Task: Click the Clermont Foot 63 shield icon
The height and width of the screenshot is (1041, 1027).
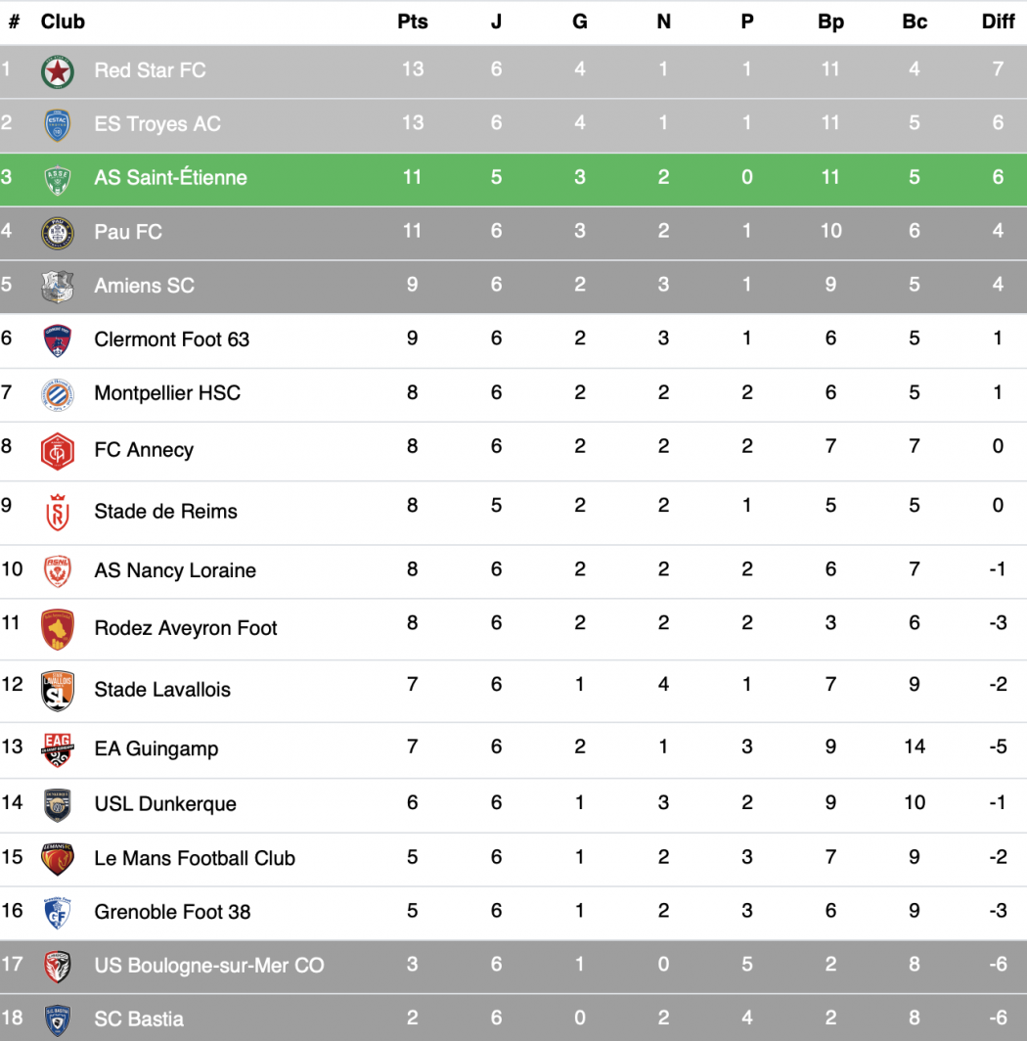Action: pyautogui.click(x=57, y=340)
